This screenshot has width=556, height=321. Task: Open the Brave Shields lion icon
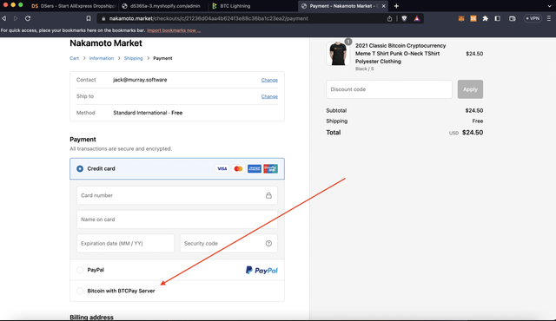404,18
